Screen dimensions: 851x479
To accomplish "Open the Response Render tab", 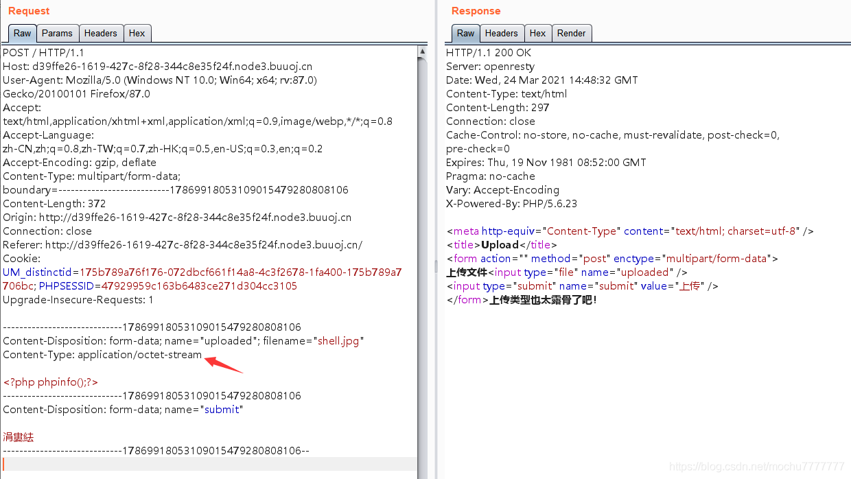I will click(572, 33).
